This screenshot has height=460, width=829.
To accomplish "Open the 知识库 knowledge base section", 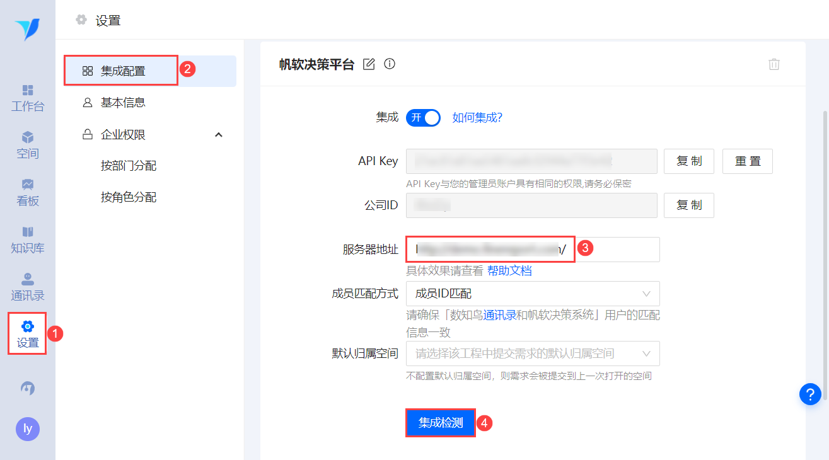I will coord(28,240).
